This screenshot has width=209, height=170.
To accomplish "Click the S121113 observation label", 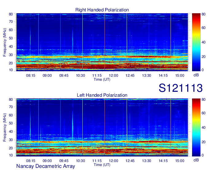I will [x=181, y=88].
